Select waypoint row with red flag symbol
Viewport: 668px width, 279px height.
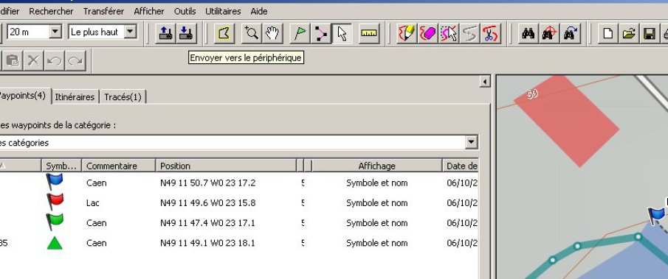(x=239, y=203)
